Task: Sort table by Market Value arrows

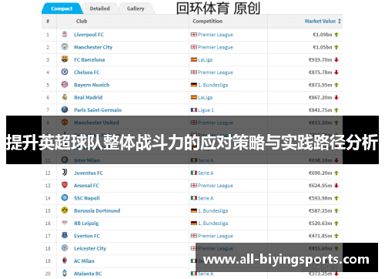Action: [x=340, y=21]
